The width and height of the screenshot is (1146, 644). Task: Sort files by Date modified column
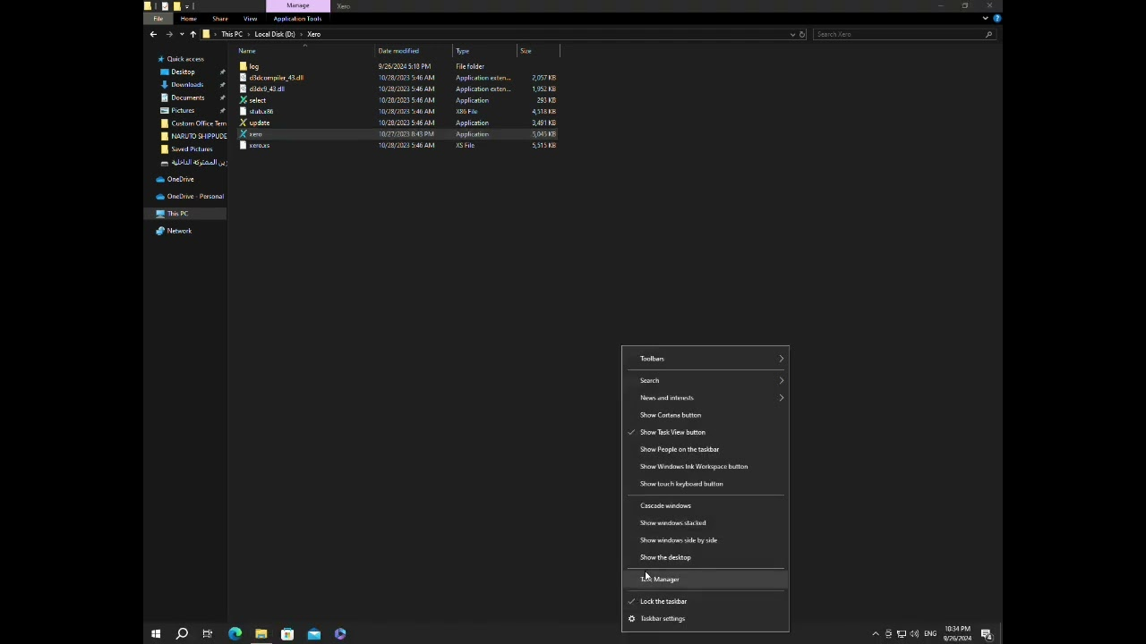[398, 51]
